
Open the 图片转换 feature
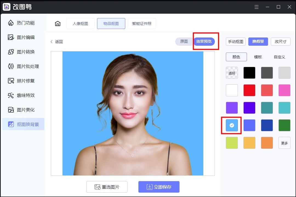(x=23, y=52)
